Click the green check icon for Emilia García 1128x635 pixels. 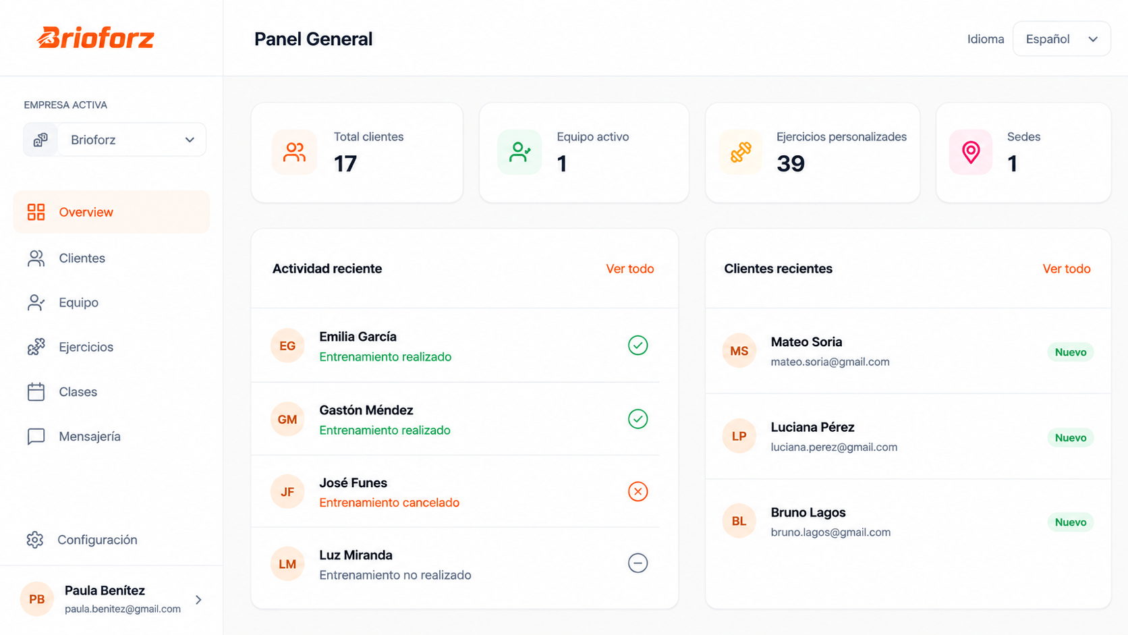638,346
